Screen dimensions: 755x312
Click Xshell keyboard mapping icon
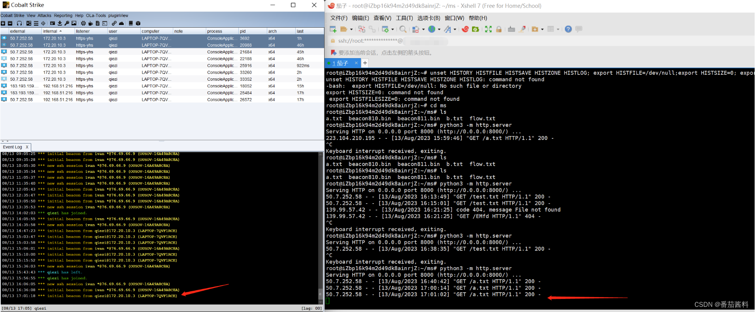[512, 29]
